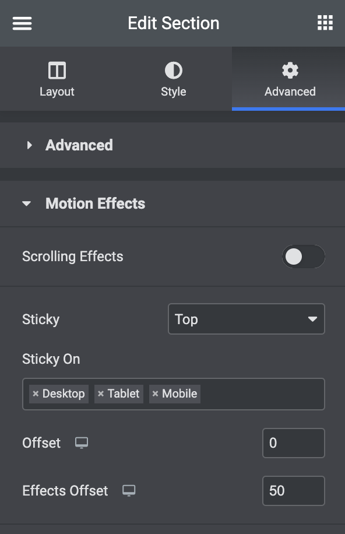Click the Effects Offset value field
This screenshot has height=534, width=345.
click(x=294, y=491)
